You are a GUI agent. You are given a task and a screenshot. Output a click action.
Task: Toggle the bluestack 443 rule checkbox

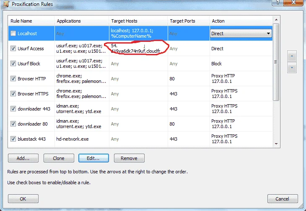point(13,139)
